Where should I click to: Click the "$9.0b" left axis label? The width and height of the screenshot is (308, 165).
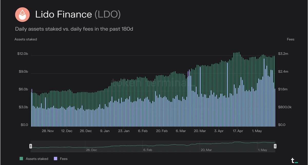(23, 72)
